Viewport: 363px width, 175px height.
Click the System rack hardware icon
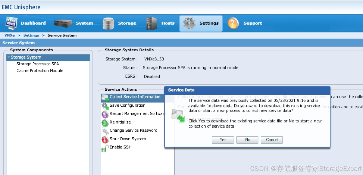63,24
